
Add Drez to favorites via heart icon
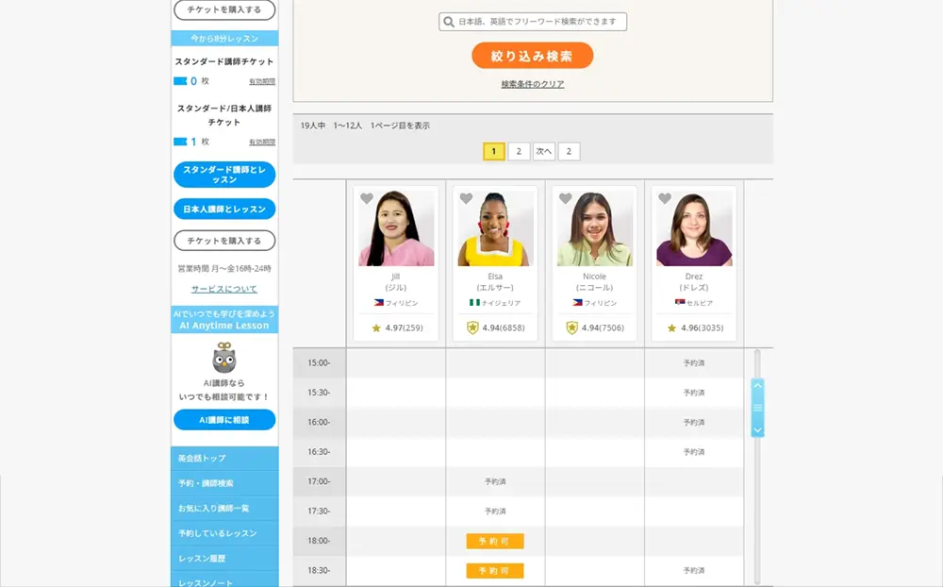point(665,199)
